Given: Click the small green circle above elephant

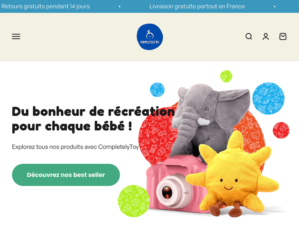Looking at the screenshot, I should [226, 76].
